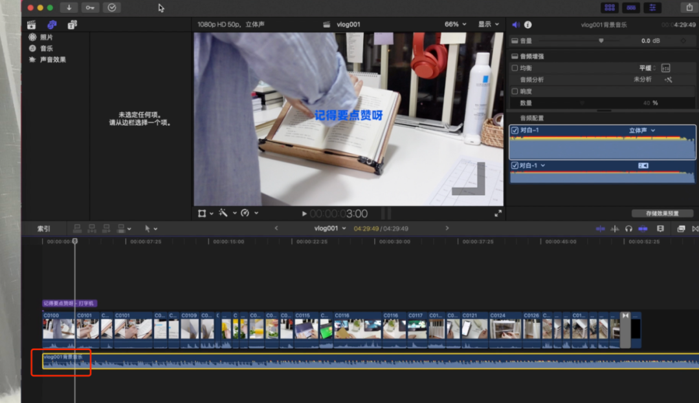The height and width of the screenshot is (403, 699).
Task: Click overwrite clip edit icon
Action: [121, 229]
